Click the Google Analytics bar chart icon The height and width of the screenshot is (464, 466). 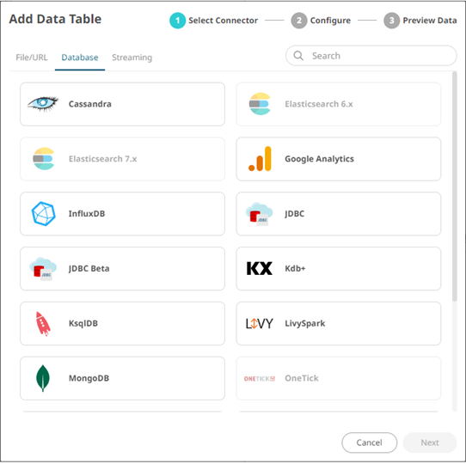pyautogui.click(x=260, y=159)
